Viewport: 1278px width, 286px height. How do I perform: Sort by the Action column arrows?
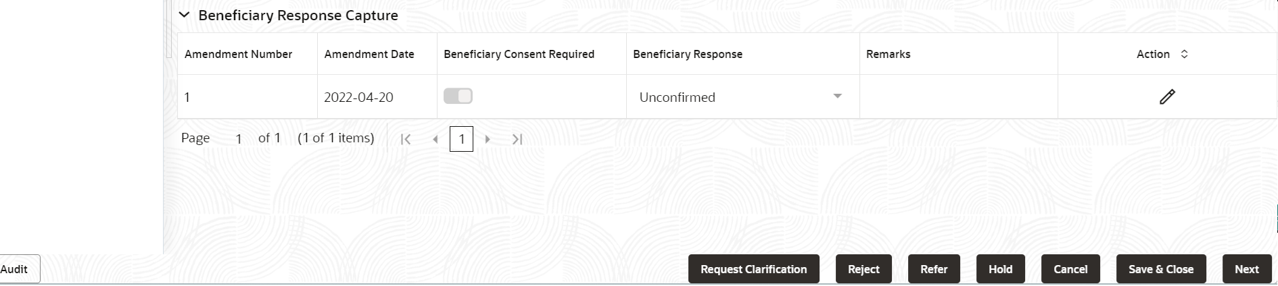[x=1184, y=54]
